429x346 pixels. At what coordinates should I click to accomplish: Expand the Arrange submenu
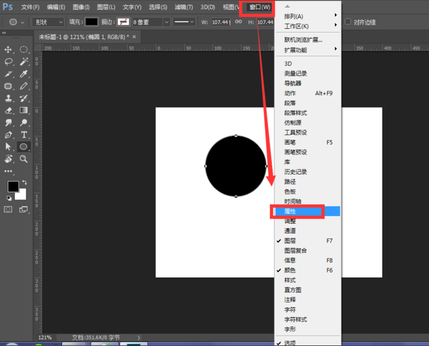(308, 17)
